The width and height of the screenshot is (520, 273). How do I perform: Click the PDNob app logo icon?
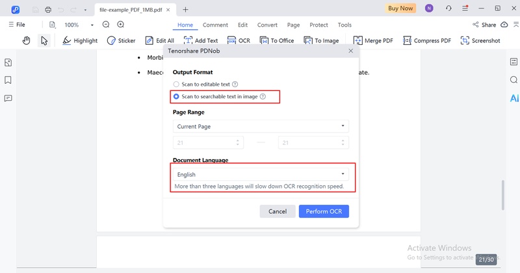tap(15, 9)
